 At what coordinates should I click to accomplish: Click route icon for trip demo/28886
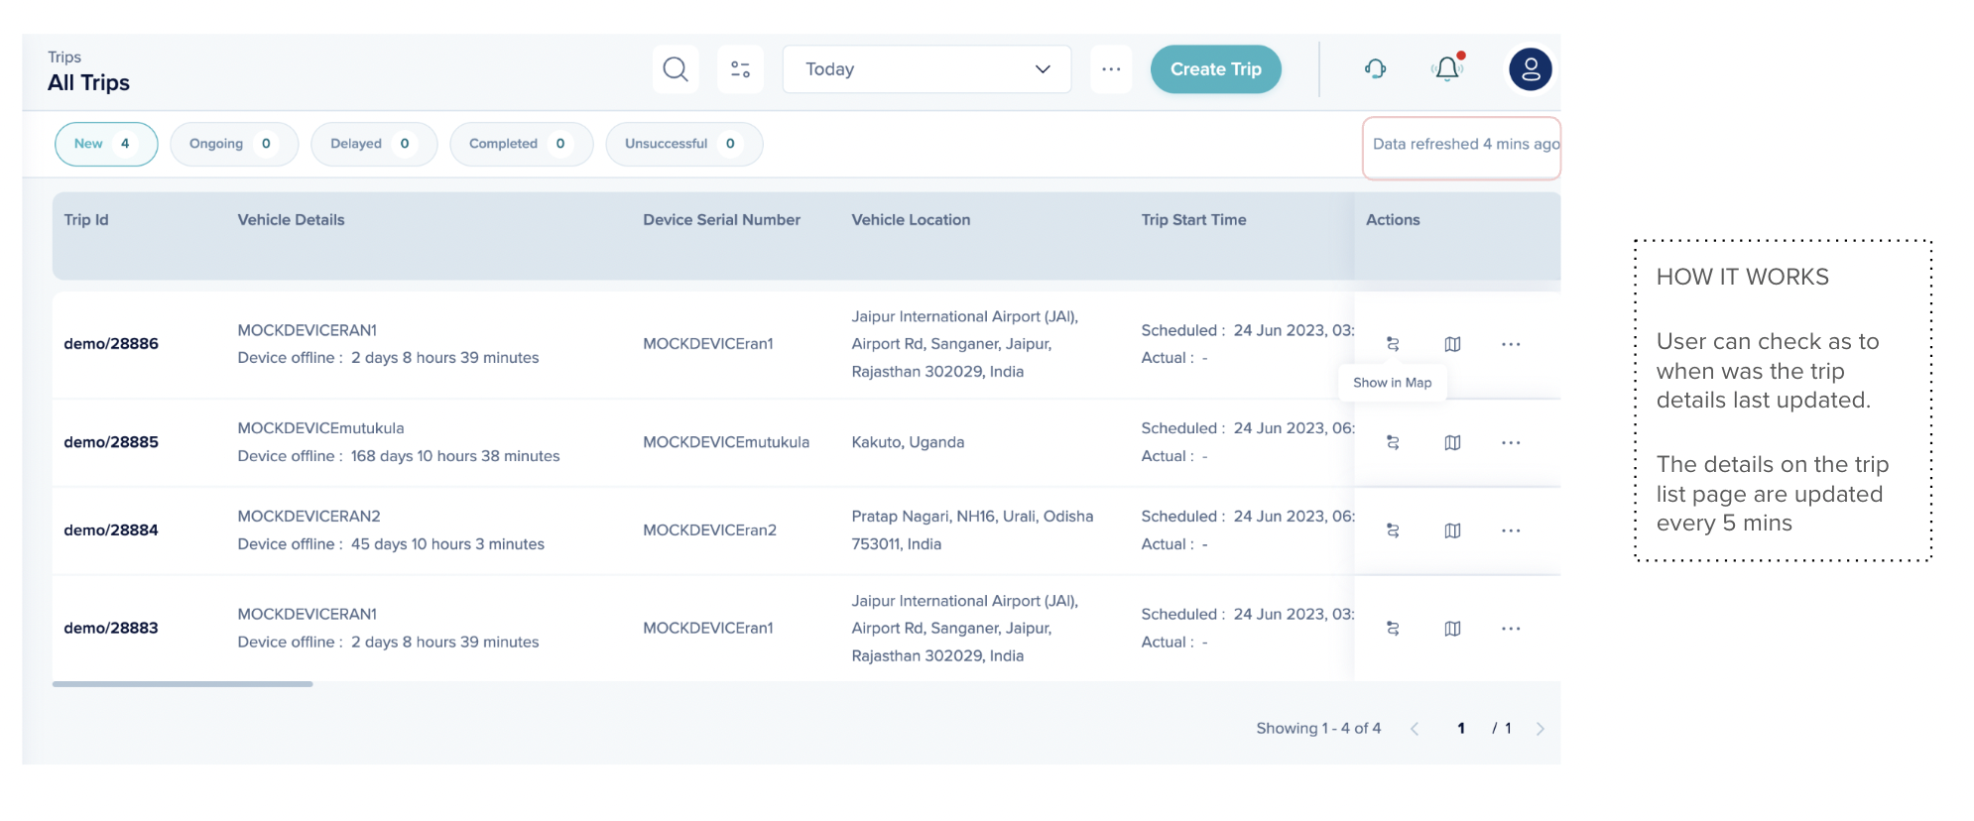coord(1393,344)
